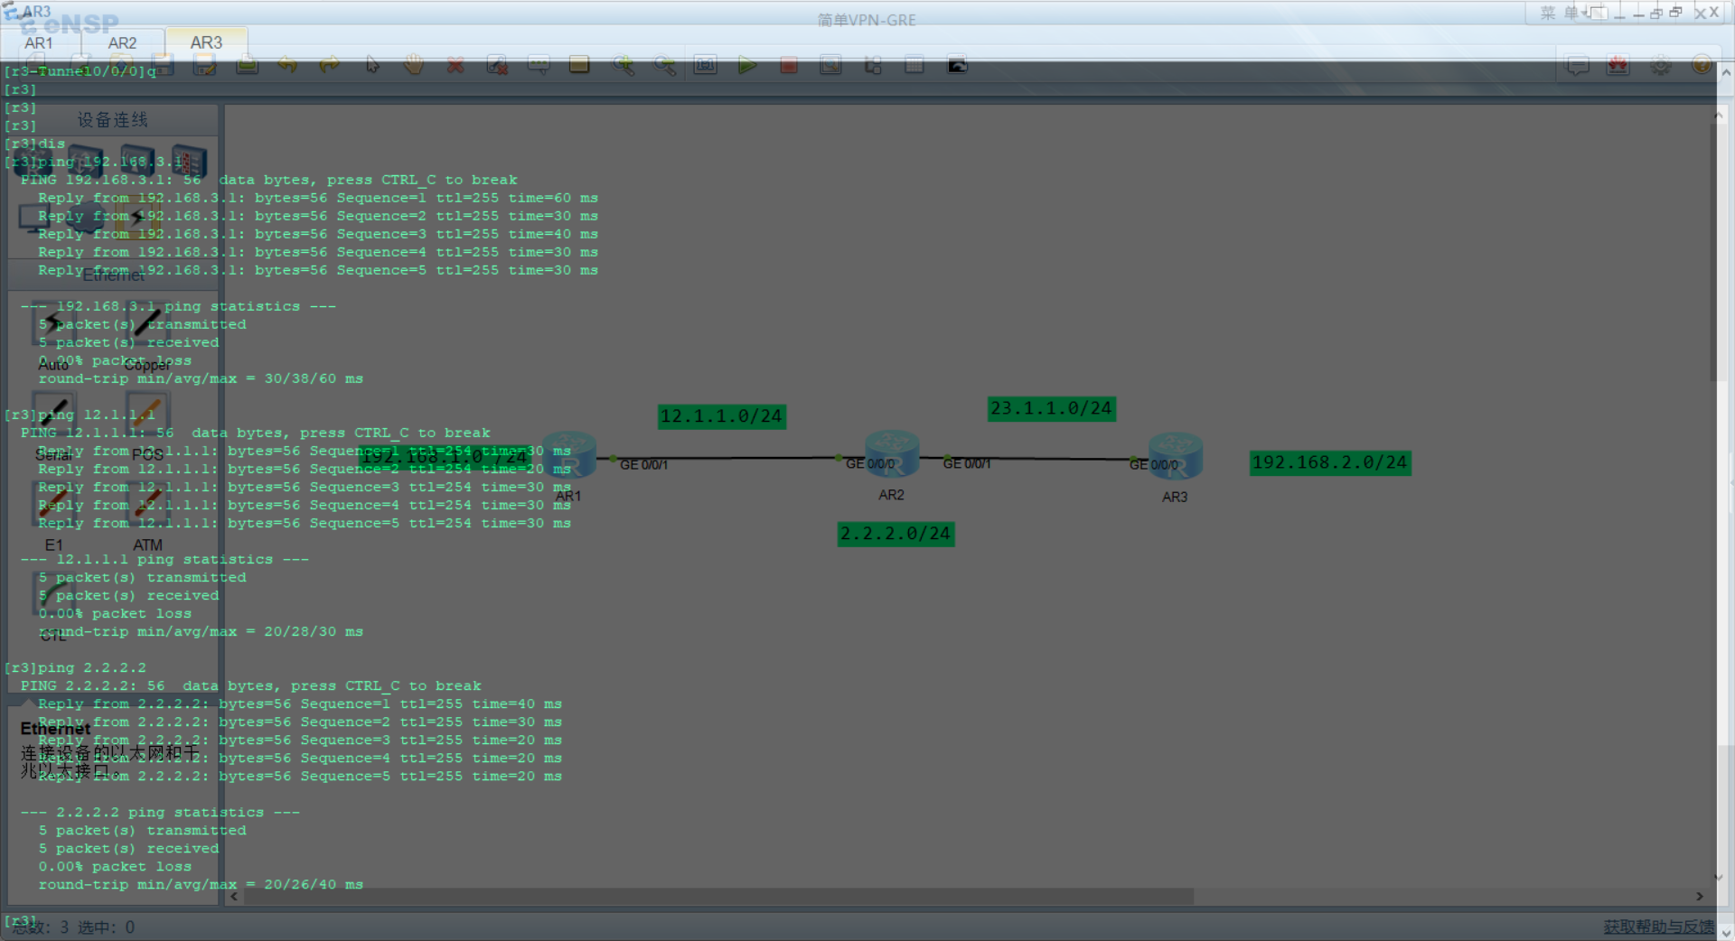Click the delete-all-connections eraser icon
Image resolution: width=1735 pixels, height=941 pixels.
pyautogui.click(x=496, y=65)
